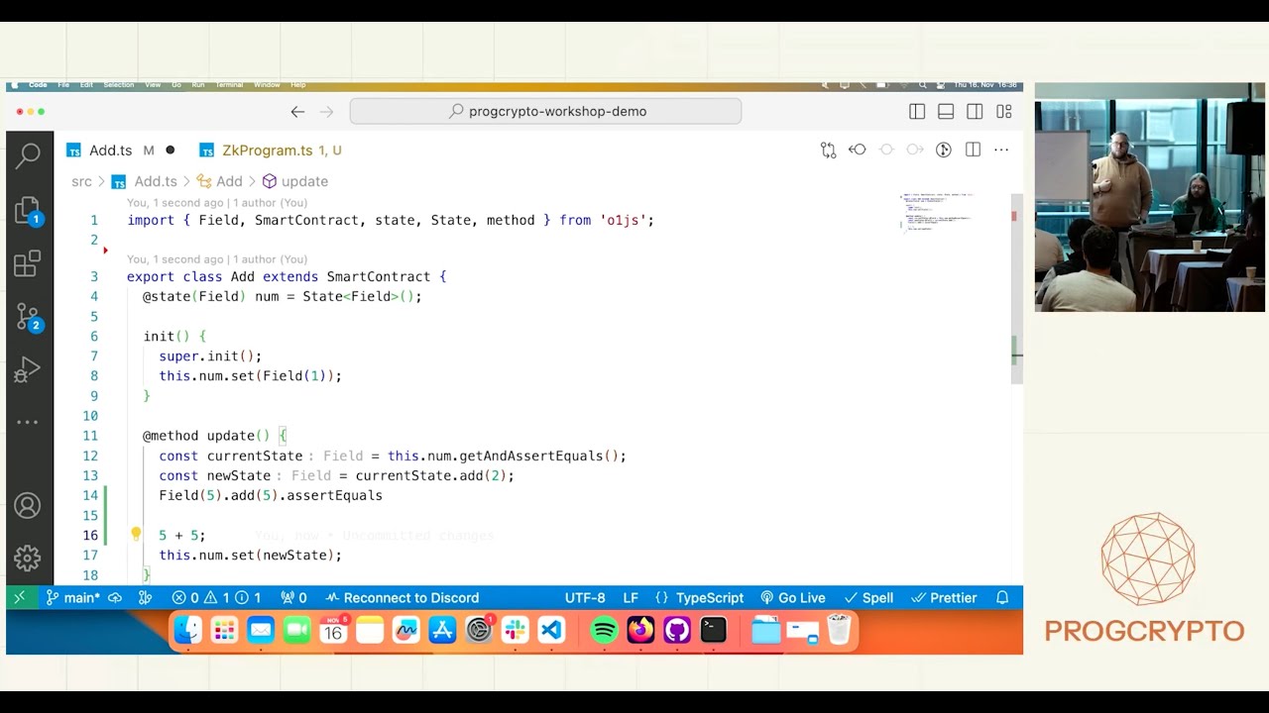Open the Extensions view
Viewport: 1269px width, 713px height.
[x=28, y=264]
